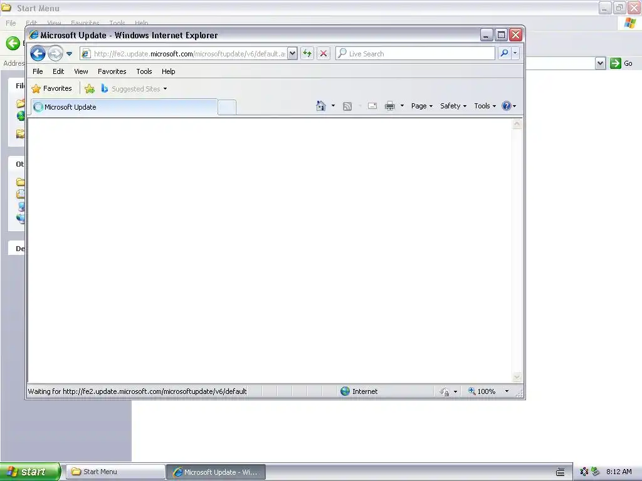Maximize the Internet Explorer window

tap(501, 35)
